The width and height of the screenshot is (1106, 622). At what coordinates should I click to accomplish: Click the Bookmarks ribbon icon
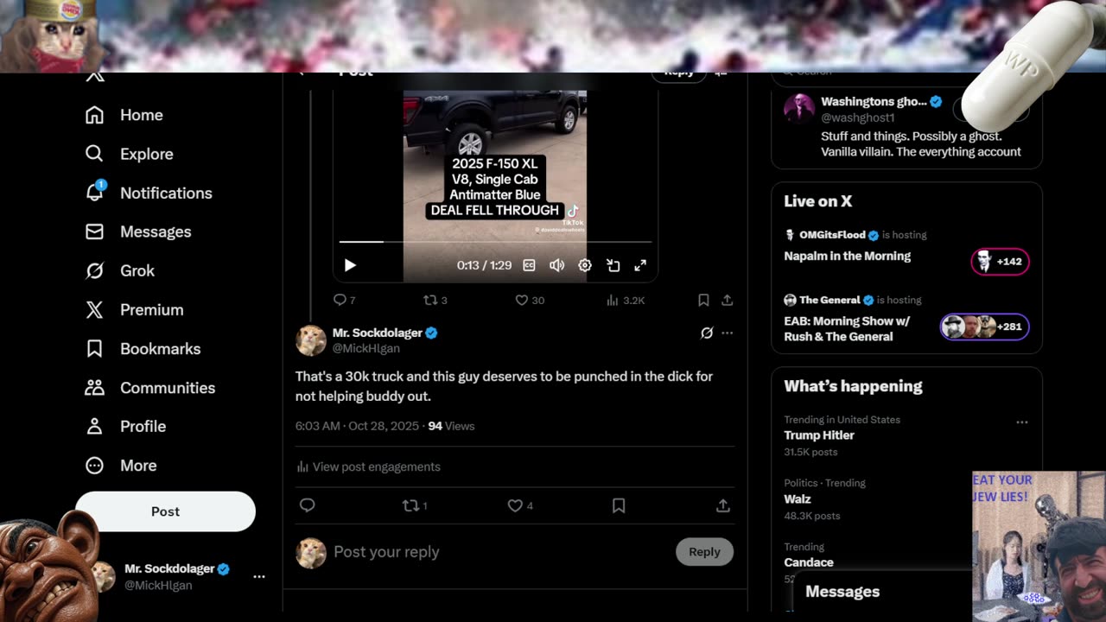tap(94, 348)
